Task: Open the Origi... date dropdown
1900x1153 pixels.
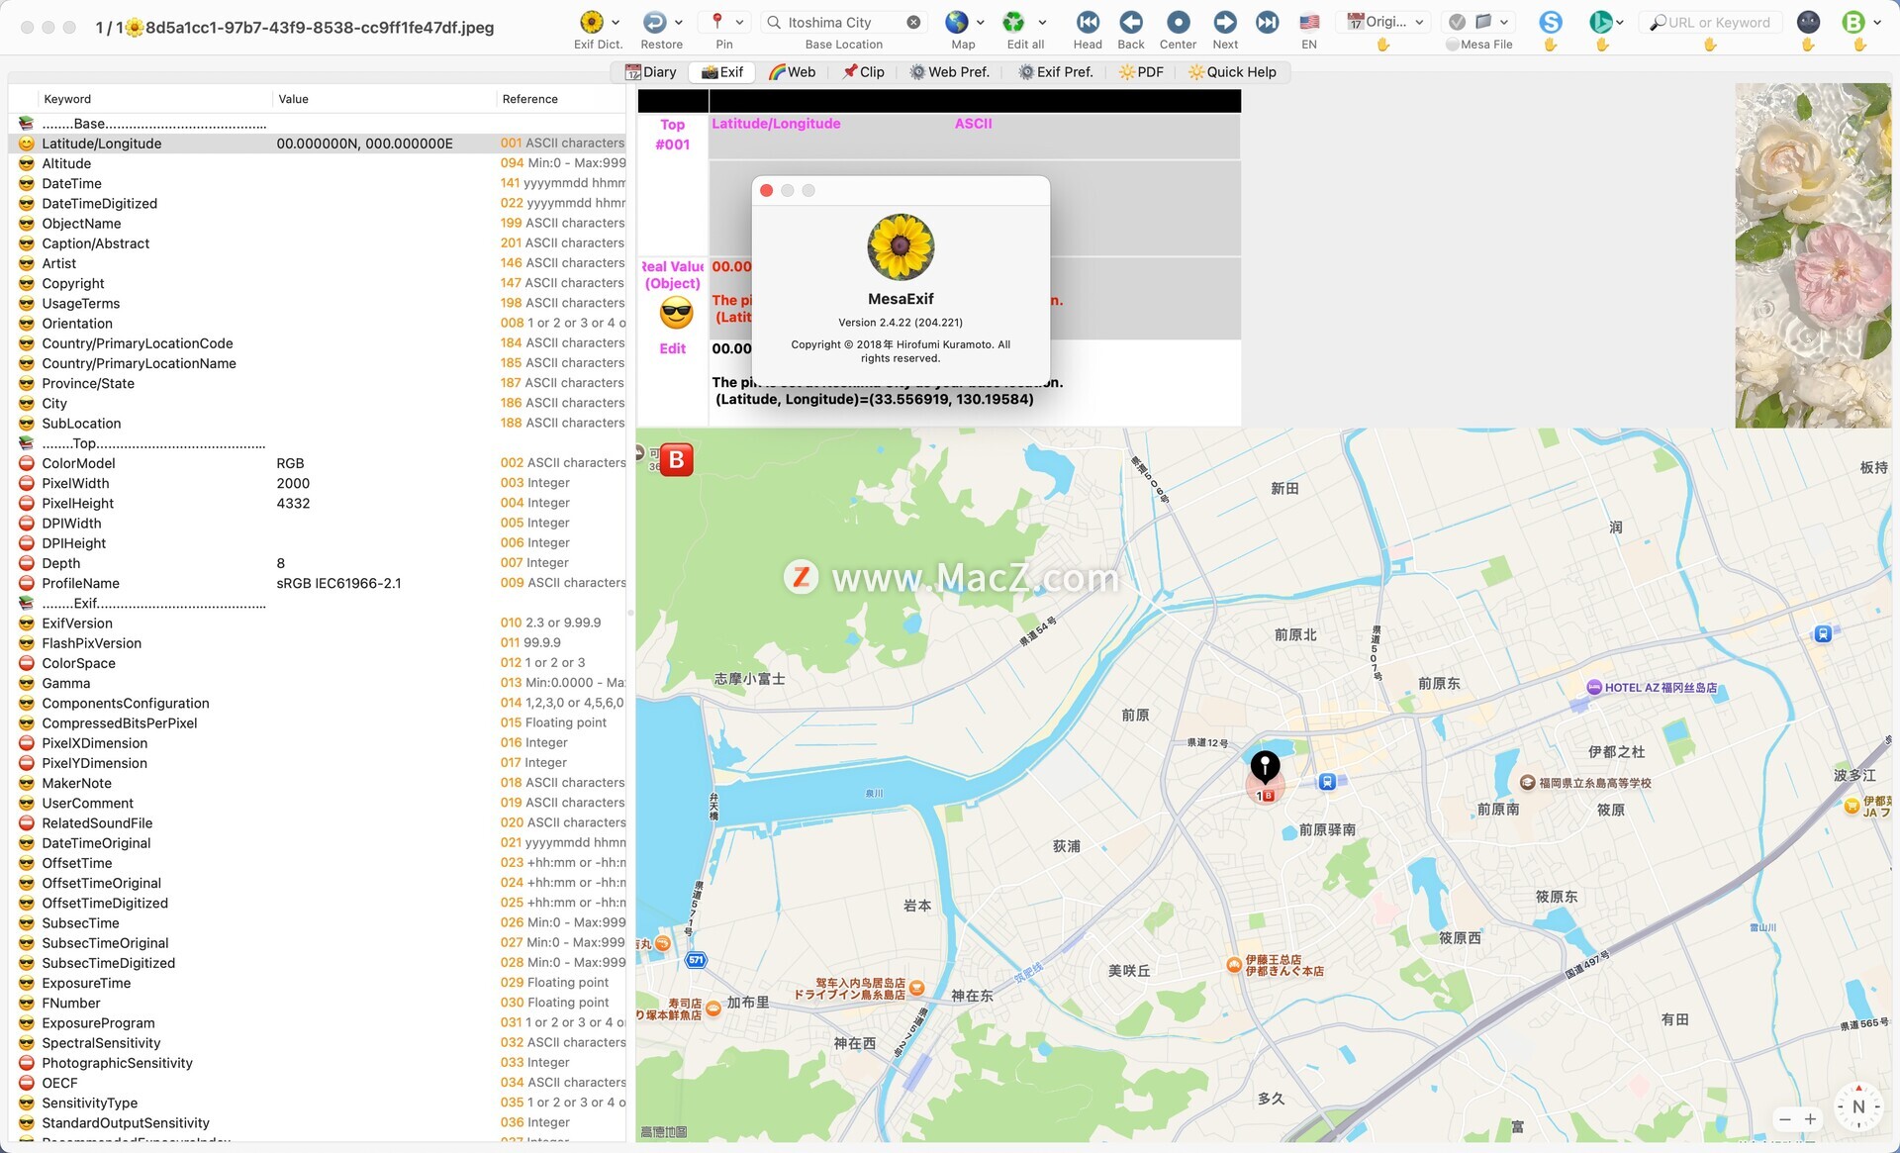Action: point(1385,22)
